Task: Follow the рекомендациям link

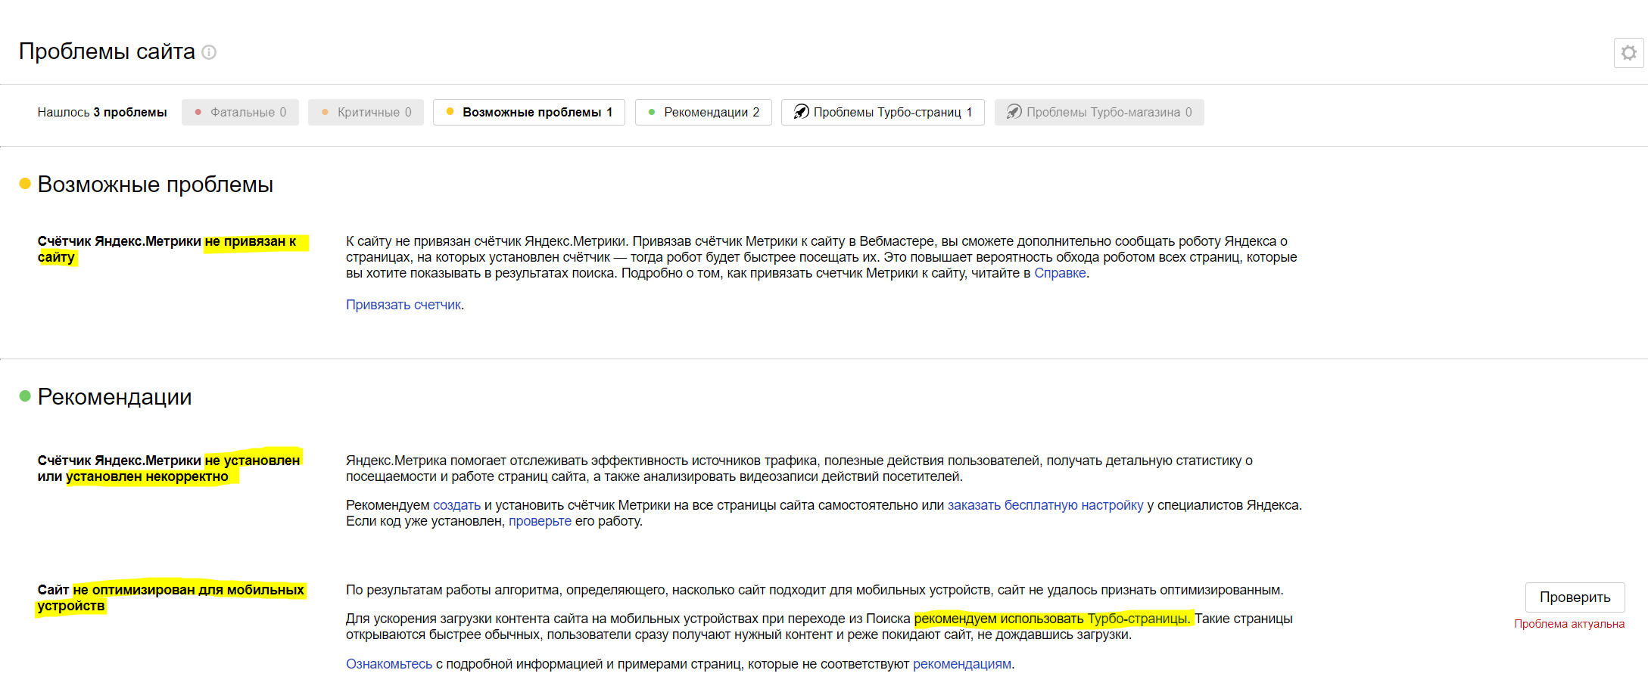Action: click(x=962, y=664)
